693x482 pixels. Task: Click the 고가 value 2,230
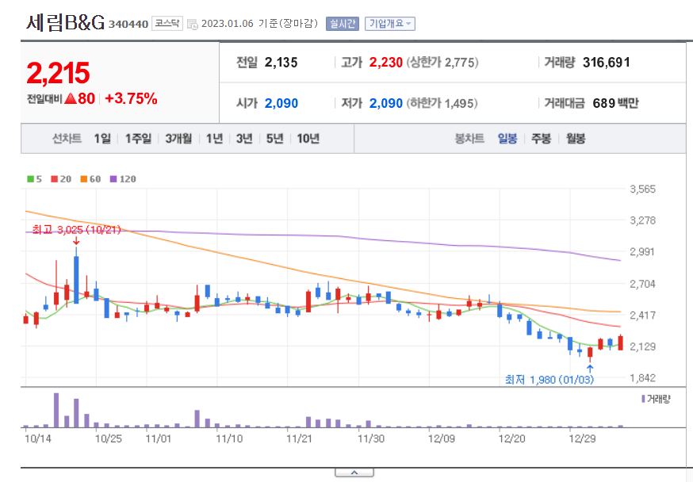click(386, 63)
